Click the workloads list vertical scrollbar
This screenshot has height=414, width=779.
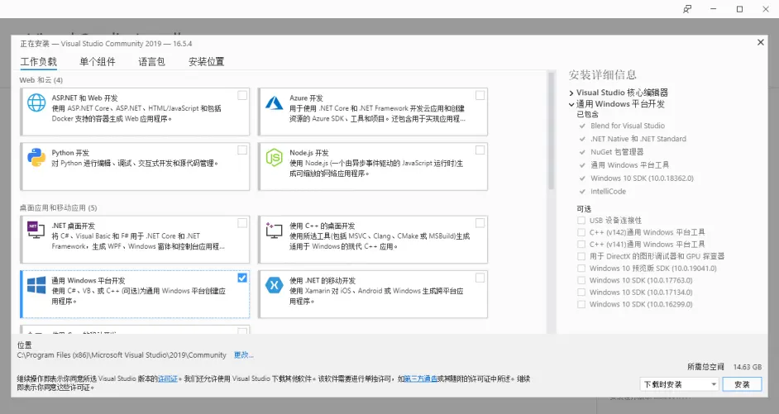(551, 131)
